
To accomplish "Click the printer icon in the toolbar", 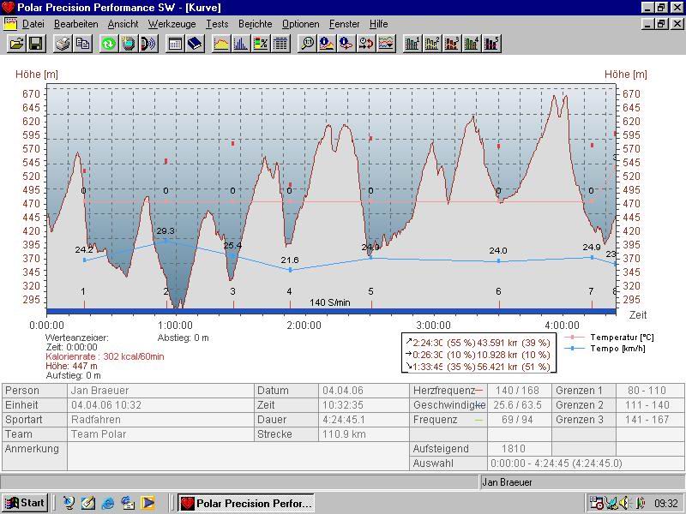I will tap(63, 43).
